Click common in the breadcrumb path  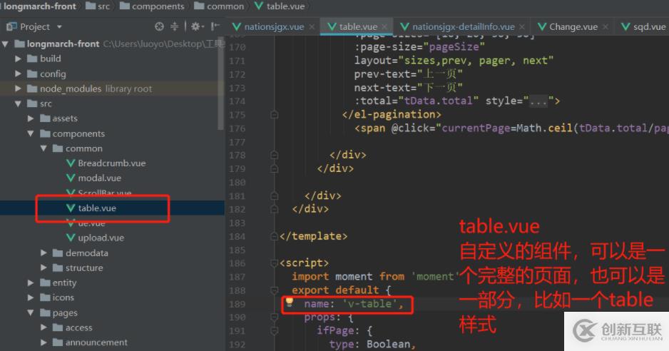[219, 6]
